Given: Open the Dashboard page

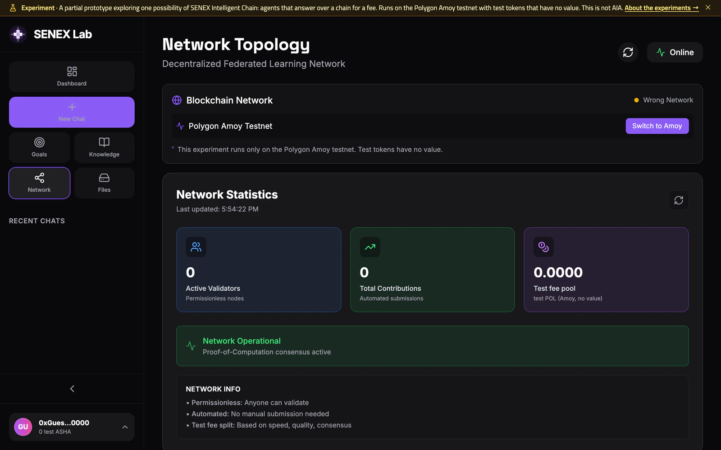Looking at the screenshot, I should 72,77.
